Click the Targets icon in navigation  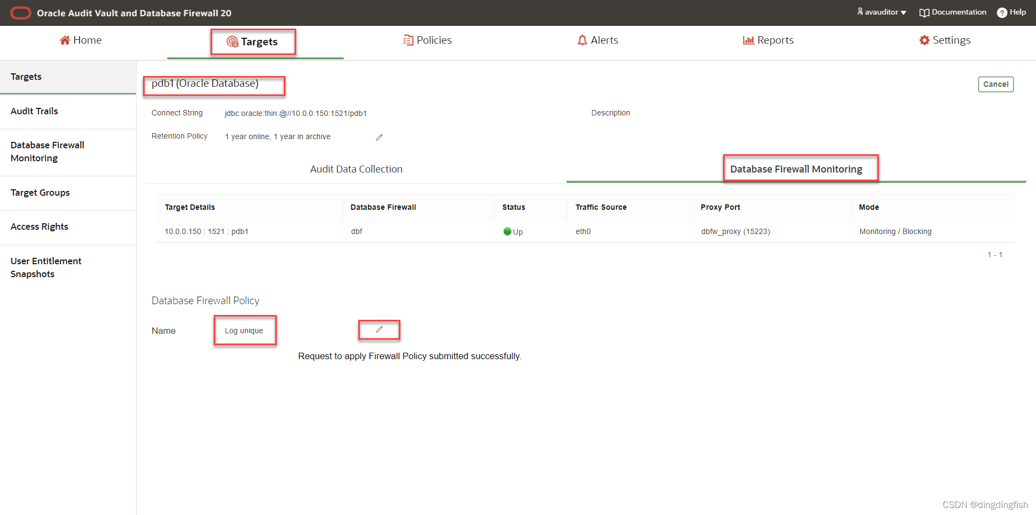click(x=232, y=42)
